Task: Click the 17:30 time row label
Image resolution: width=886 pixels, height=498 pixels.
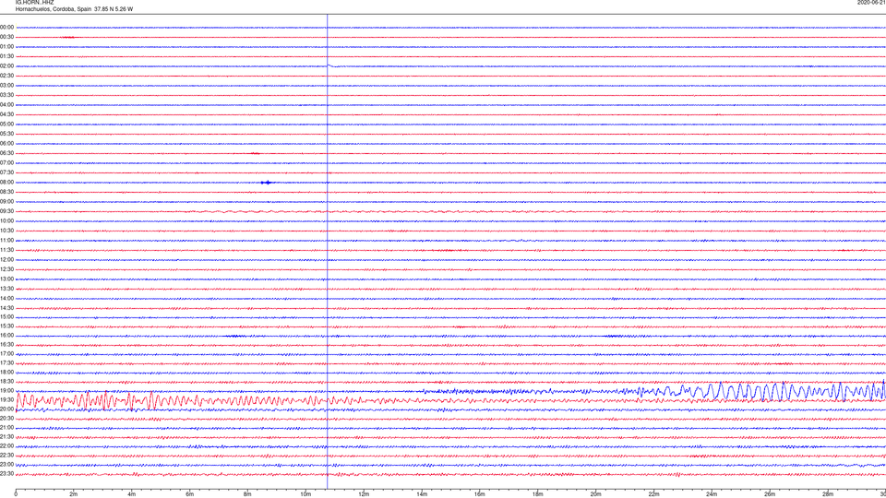Action: (6, 363)
